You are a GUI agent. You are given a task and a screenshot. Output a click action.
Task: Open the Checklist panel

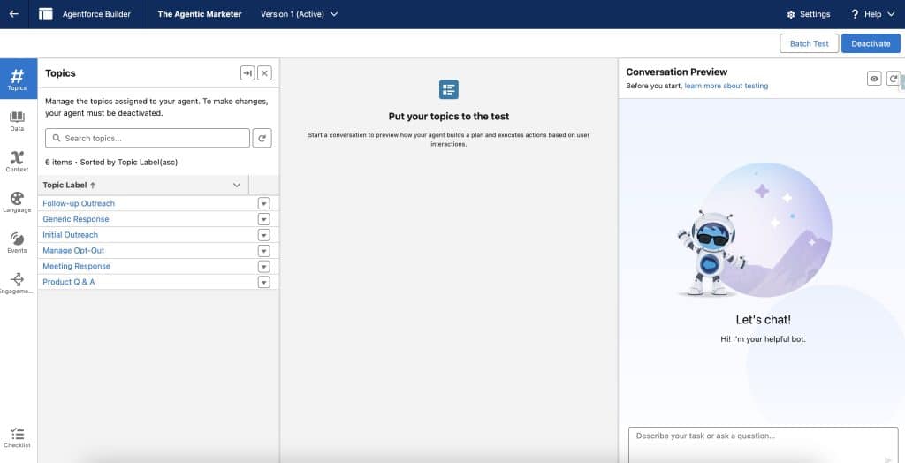(18, 438)
